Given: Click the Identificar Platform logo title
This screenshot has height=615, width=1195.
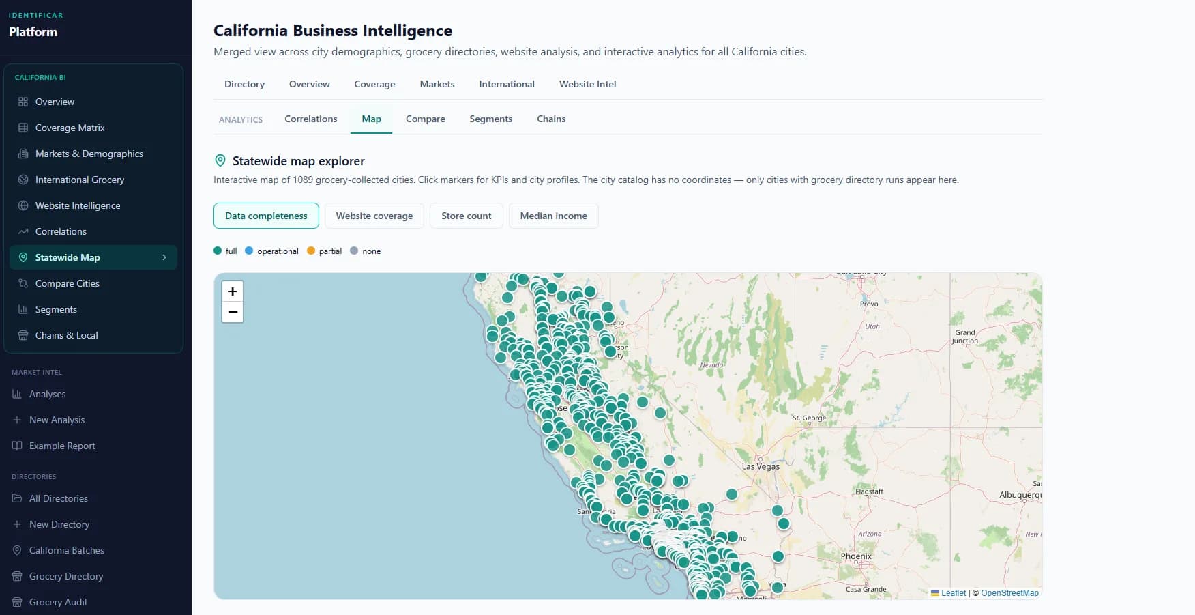Looking at the screenshot, I should pyautogui.click(x=33, y=32).
